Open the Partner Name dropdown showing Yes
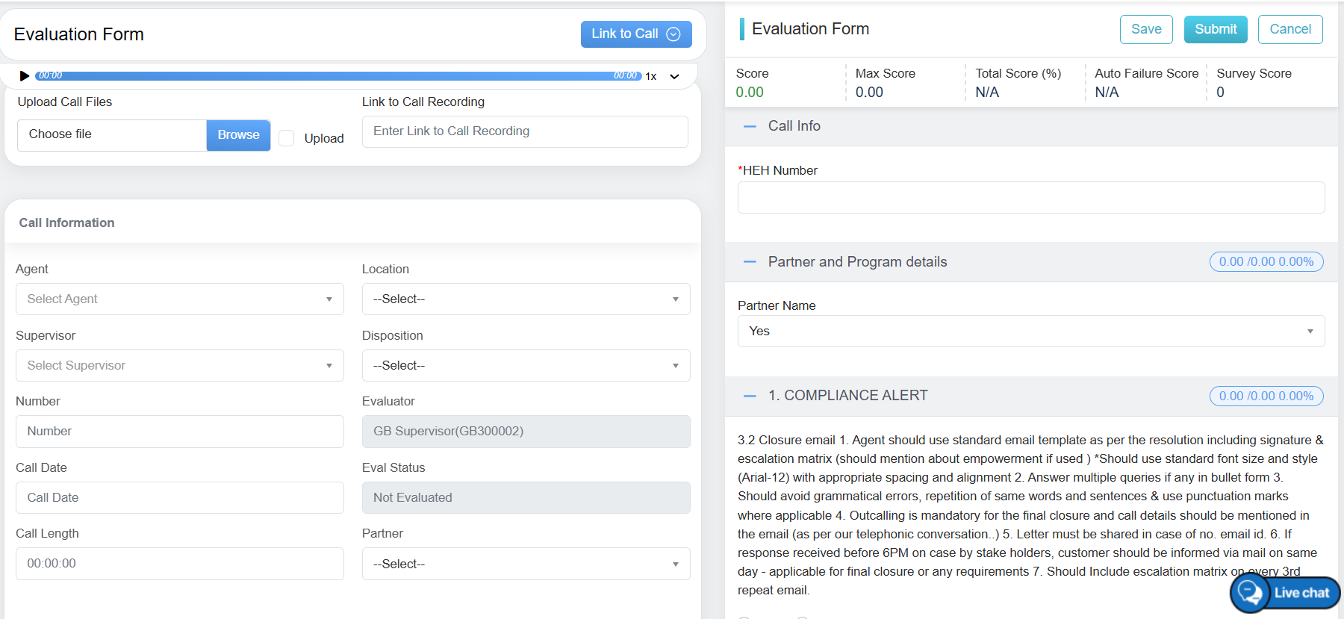 tap(1030, 332)
